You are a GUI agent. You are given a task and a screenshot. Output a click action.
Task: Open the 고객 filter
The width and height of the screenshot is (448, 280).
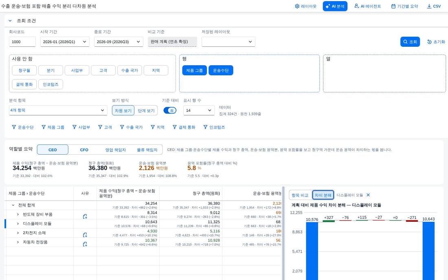pos(105,127)
